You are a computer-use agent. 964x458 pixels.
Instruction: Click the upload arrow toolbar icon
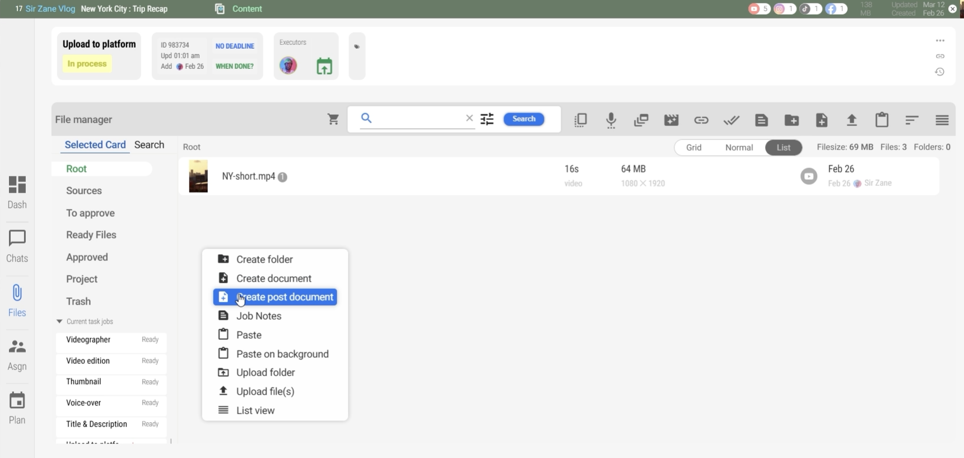pos(851,120)
